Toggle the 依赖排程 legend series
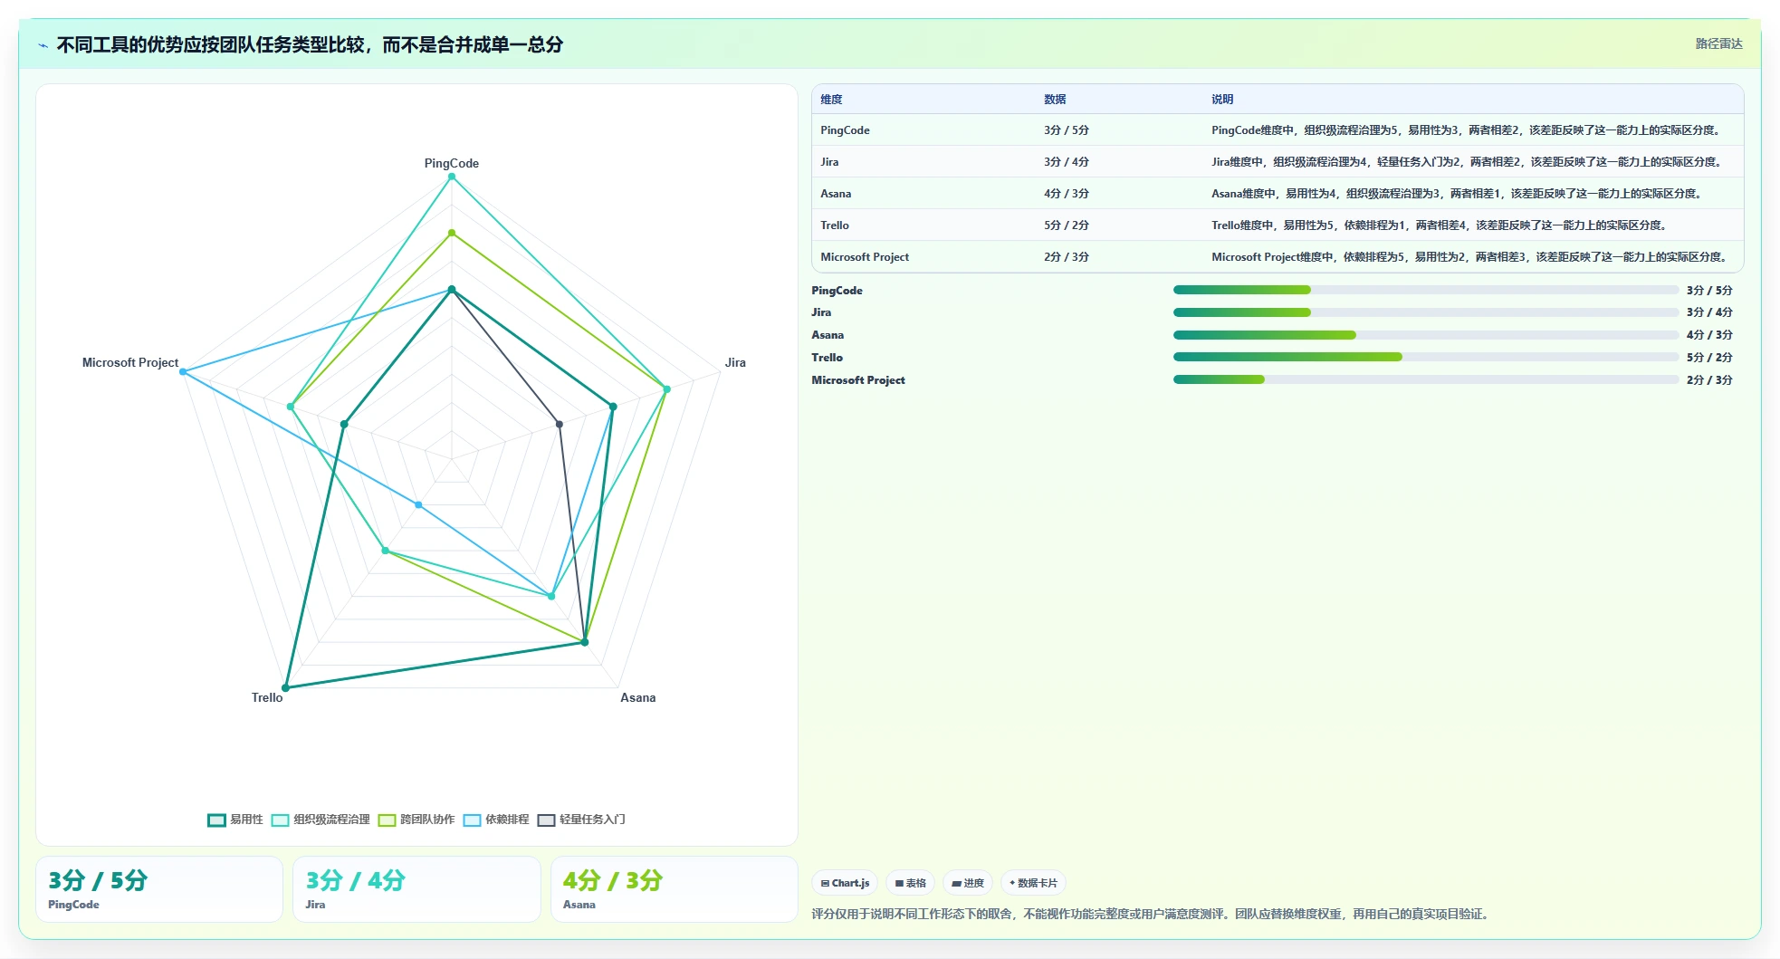Screen dimensions: 1780x959 pyautogui.click(x=496, y=820)
